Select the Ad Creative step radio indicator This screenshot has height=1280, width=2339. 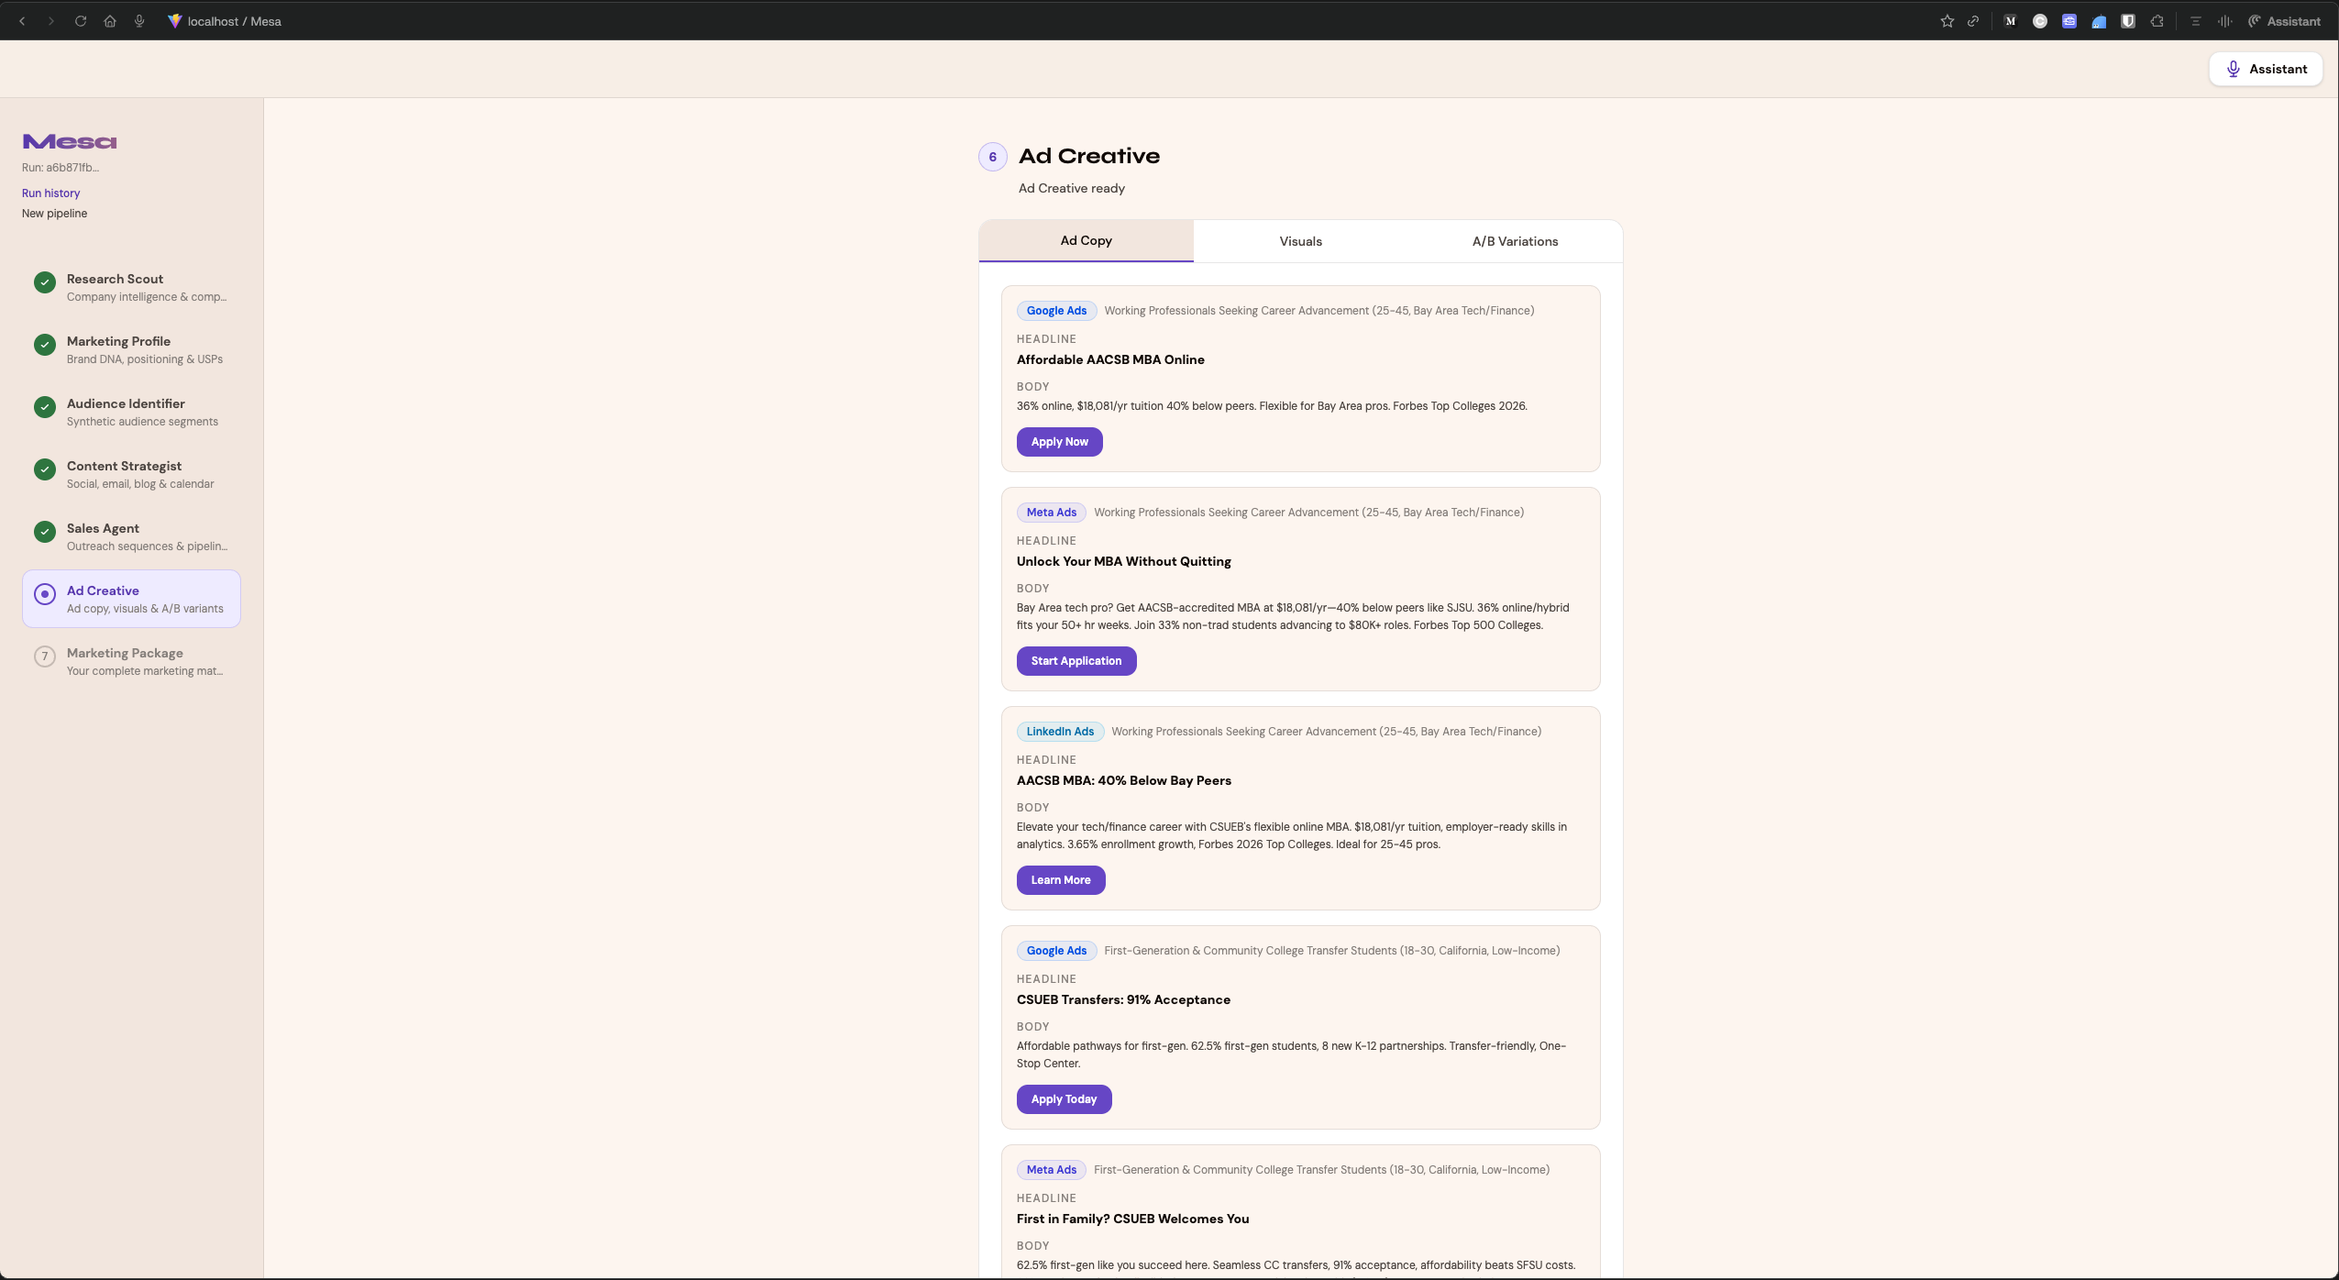tap(45, 594)
